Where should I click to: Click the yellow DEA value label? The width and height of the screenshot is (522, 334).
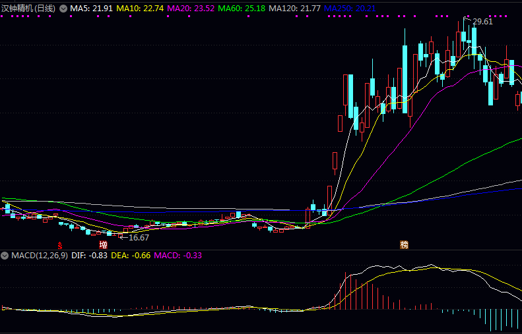coord(130,255)
